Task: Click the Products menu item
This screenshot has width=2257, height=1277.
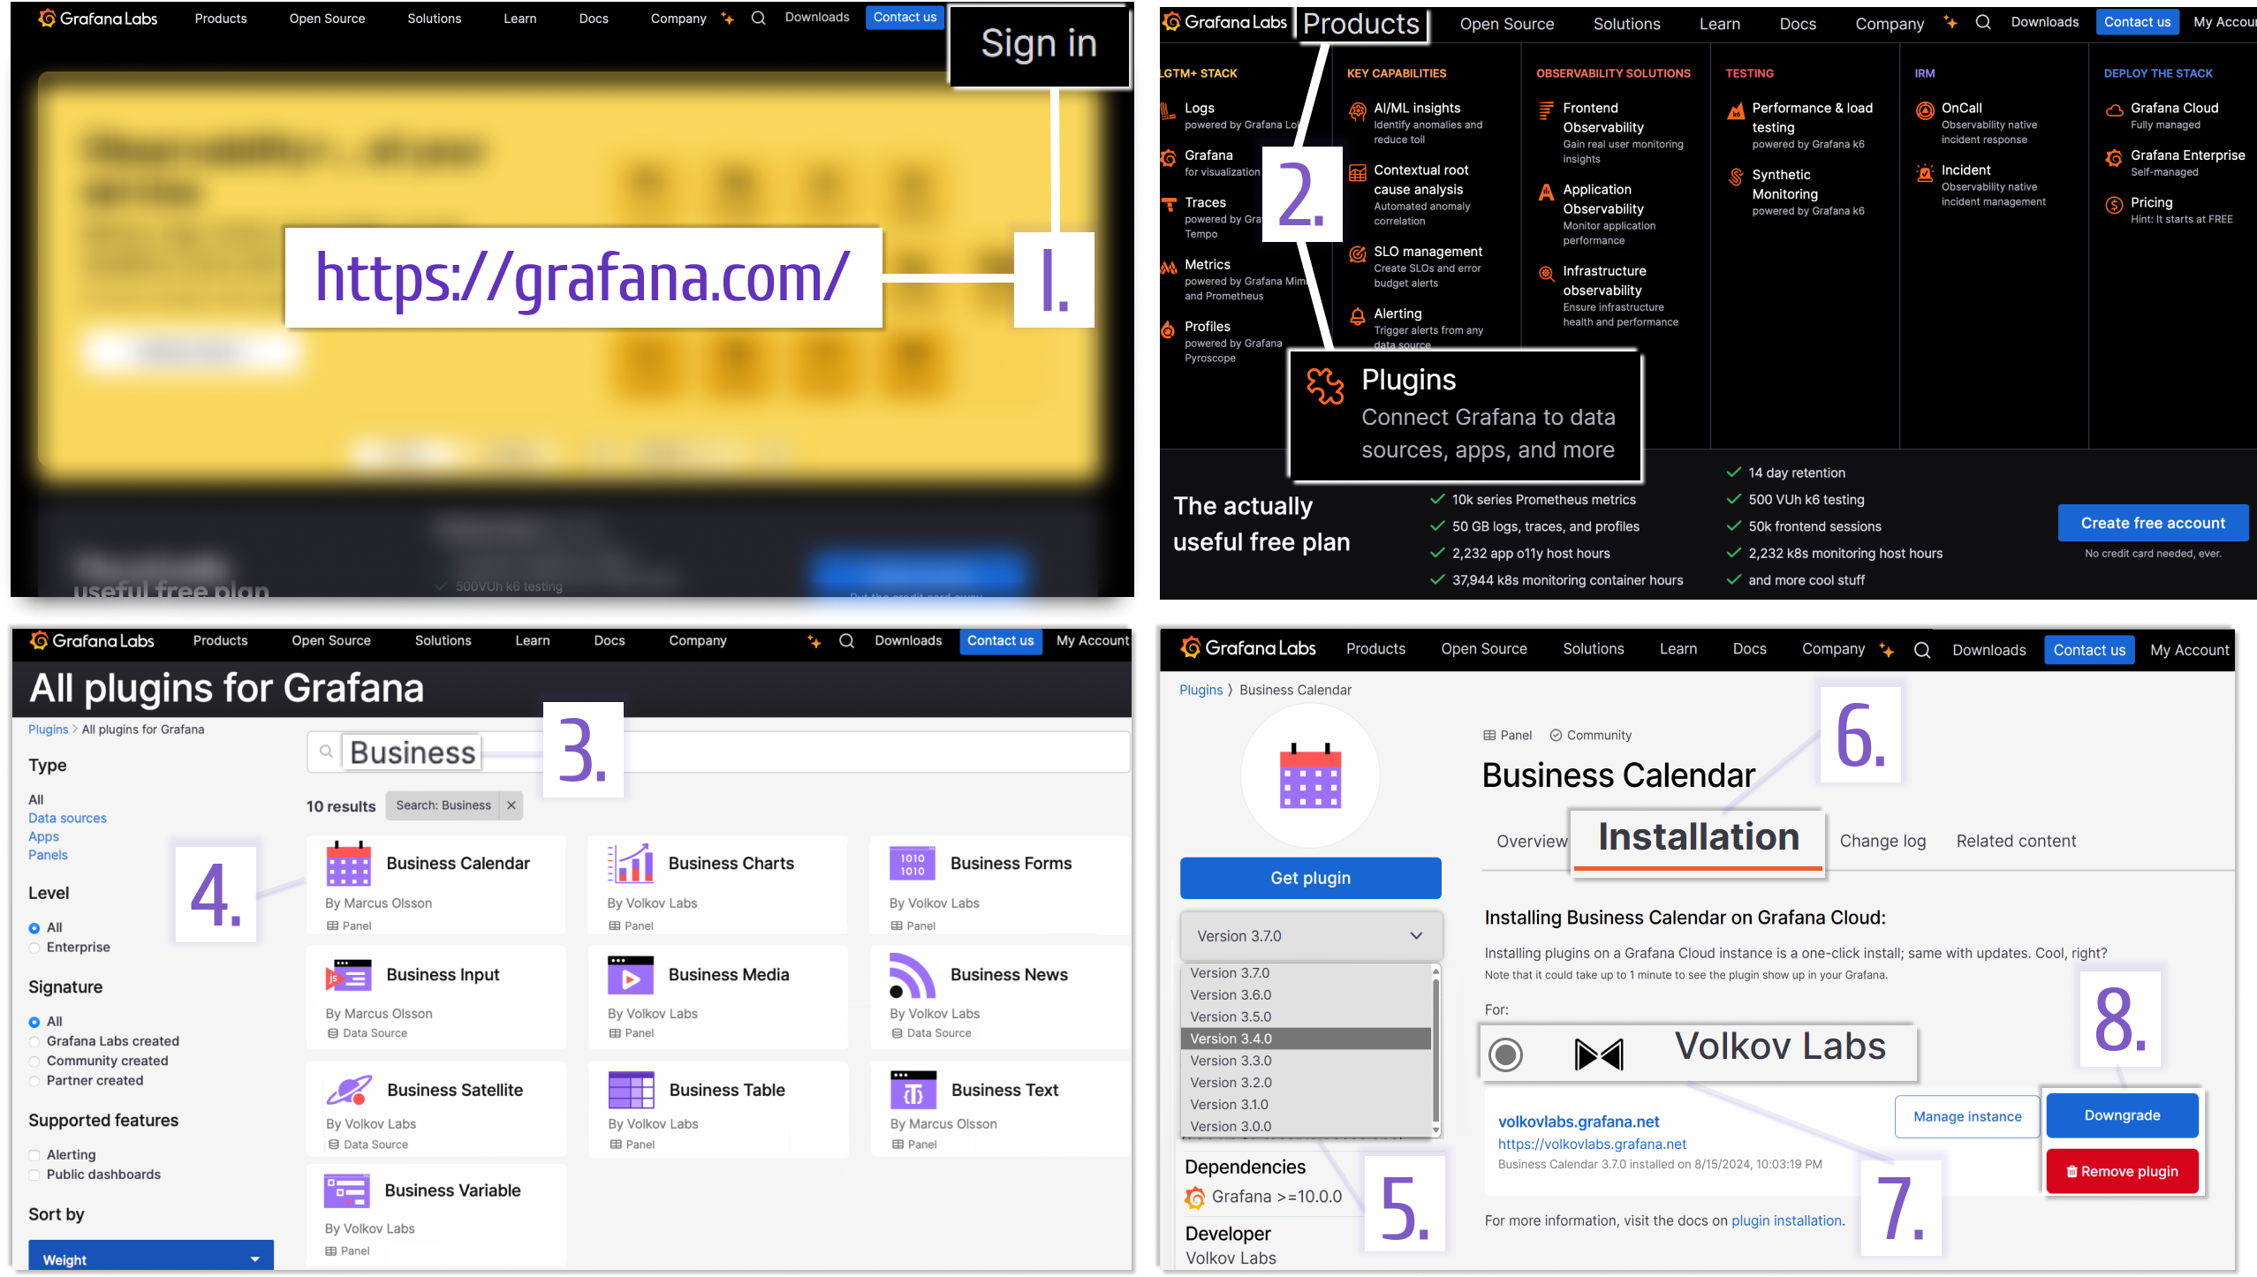Action: pos(1362,23)
